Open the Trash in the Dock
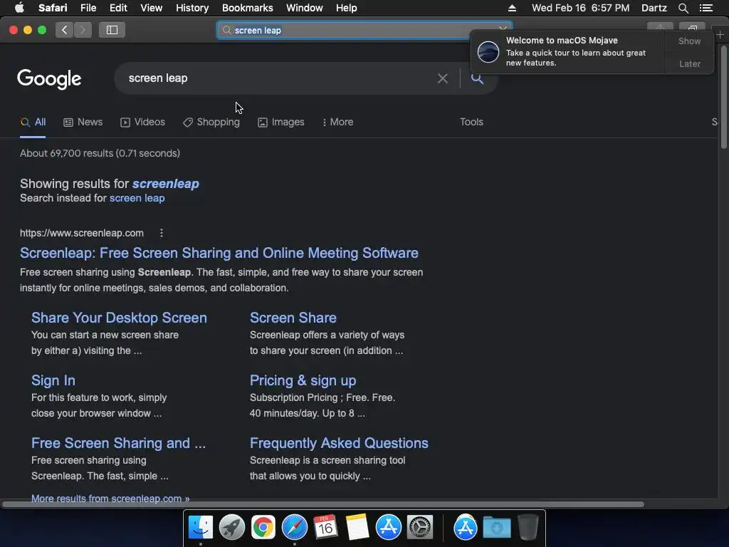 pyautogui.click(x=528, y=528)
